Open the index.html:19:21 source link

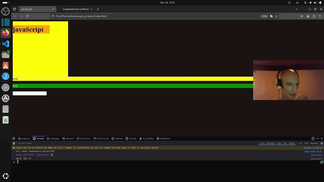point(313,151)
